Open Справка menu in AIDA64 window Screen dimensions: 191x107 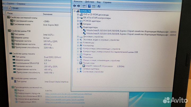(21, 4)
